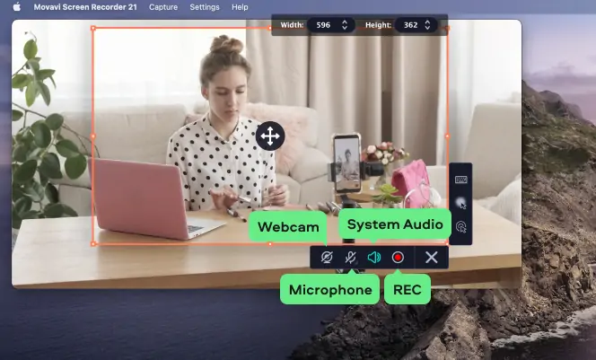Image resolution: width=596 pixels, height=360 pixels.
Task: Increase Height with the up stepper arrow
Action: coord(427,22)
